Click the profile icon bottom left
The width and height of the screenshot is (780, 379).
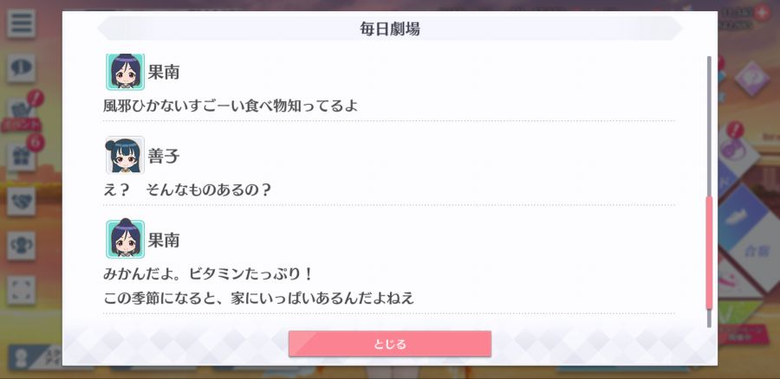pyautogui.click(x=21, y=359)
